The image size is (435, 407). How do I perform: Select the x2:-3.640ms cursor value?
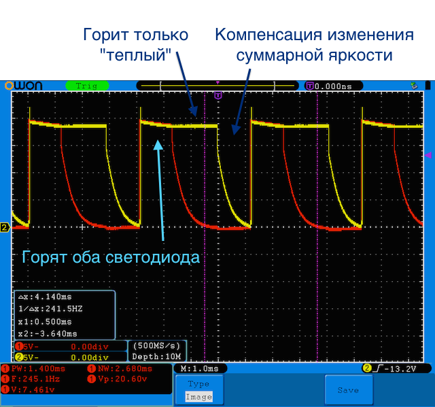pos(48,333)
